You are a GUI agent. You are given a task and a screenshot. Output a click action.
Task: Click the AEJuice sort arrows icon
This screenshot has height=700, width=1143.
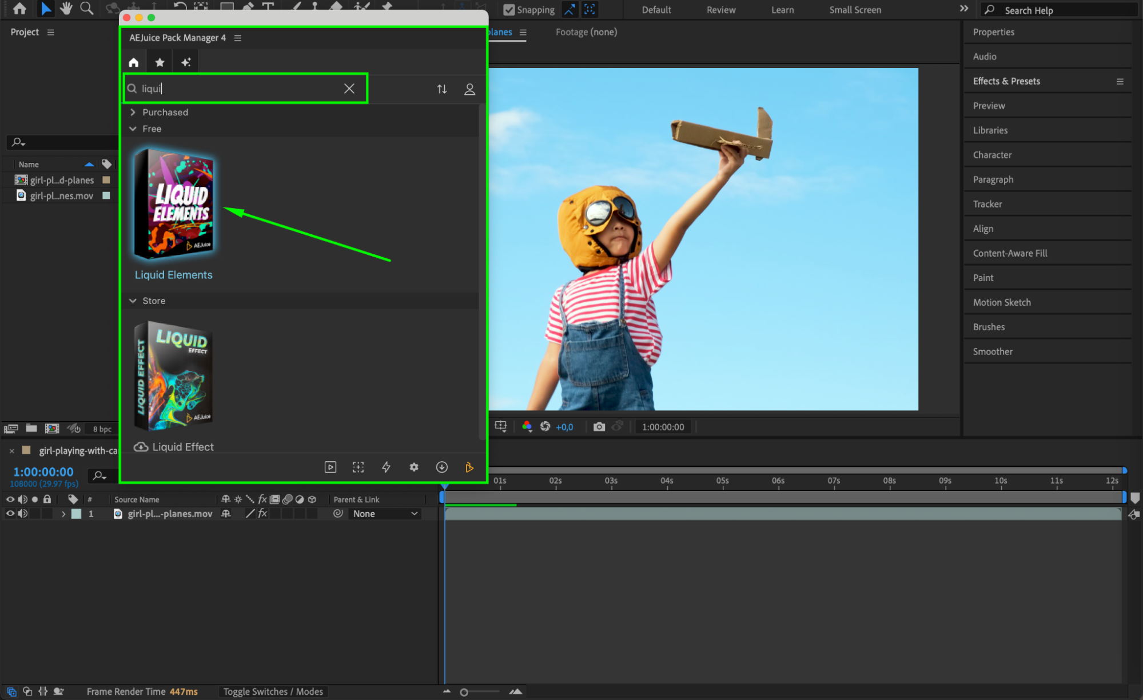coord(442,89)
